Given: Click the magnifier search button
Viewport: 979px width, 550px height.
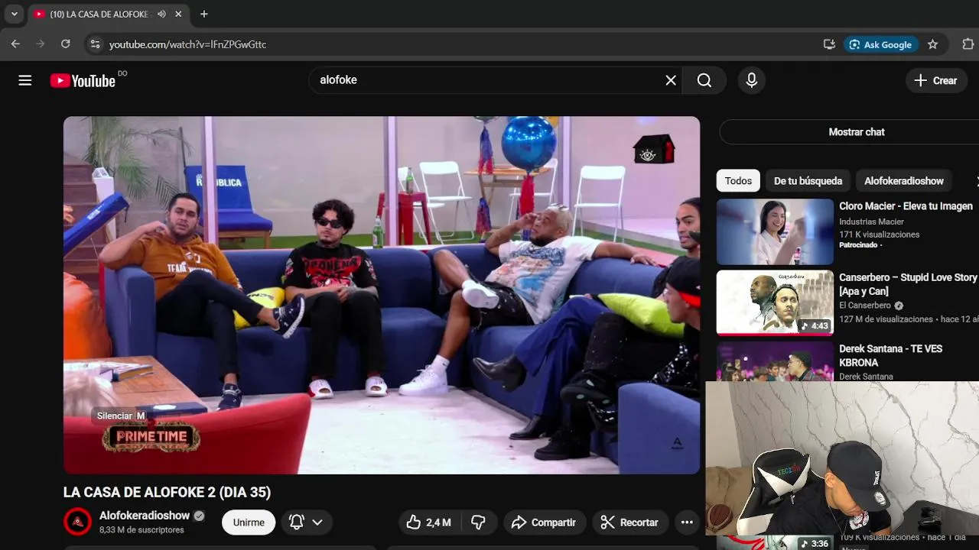Looking at the screenshot, I should click(704, 80).
